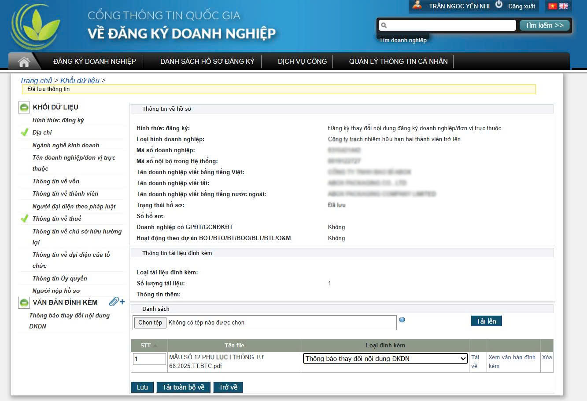Click the home icon in navigation bar

point(24,62)
